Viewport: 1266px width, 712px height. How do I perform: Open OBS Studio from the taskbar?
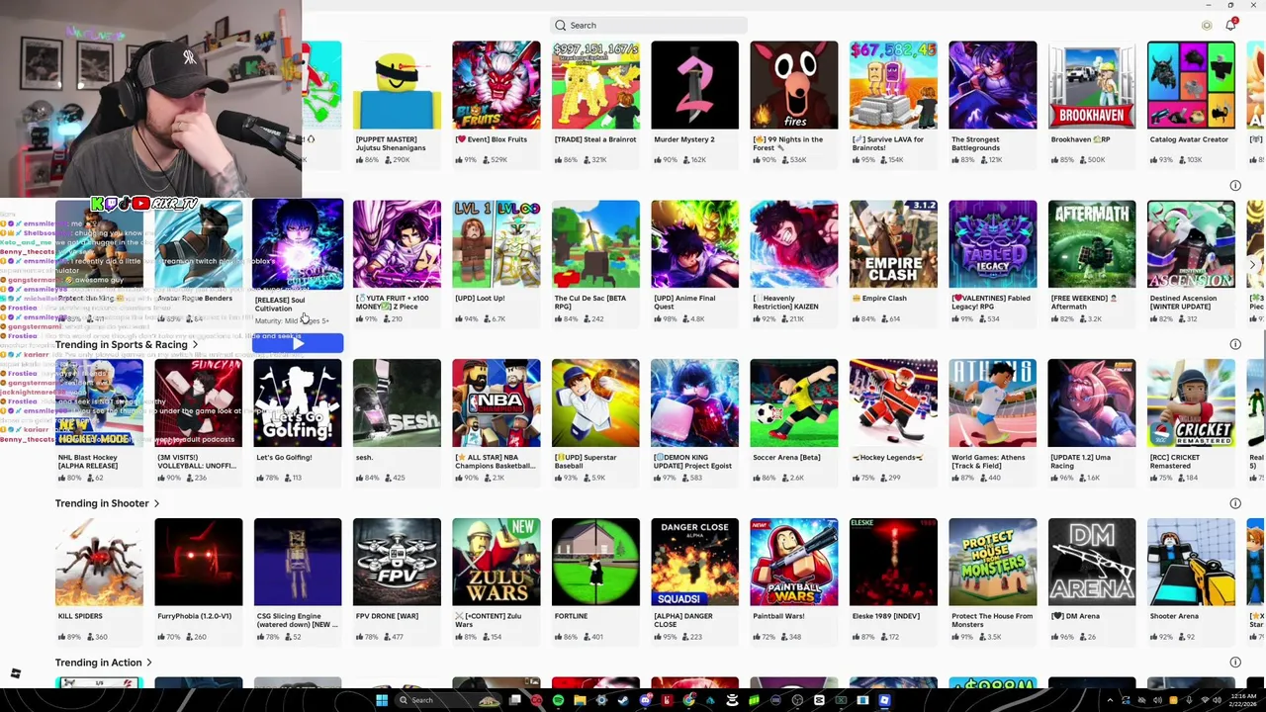coord(797,700)
